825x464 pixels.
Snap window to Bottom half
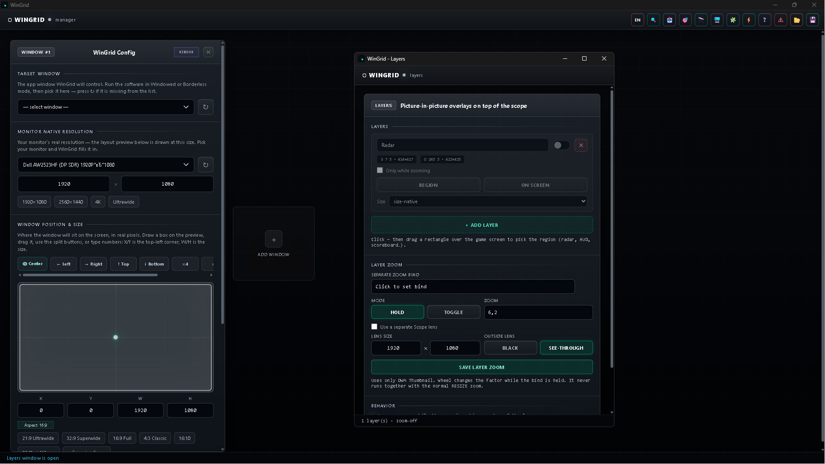(154, 264)
